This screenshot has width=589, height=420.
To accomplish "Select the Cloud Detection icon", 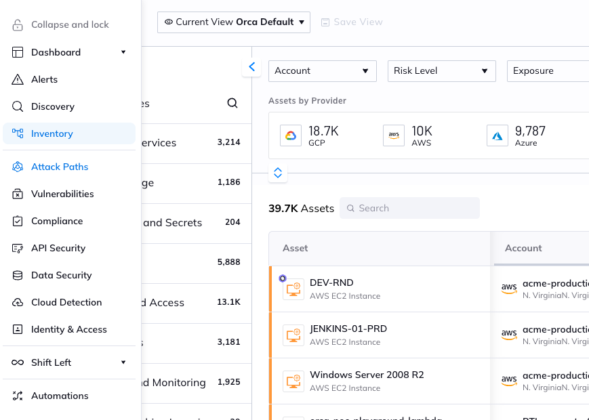I will pyautogui.click(x=17, y=302).
